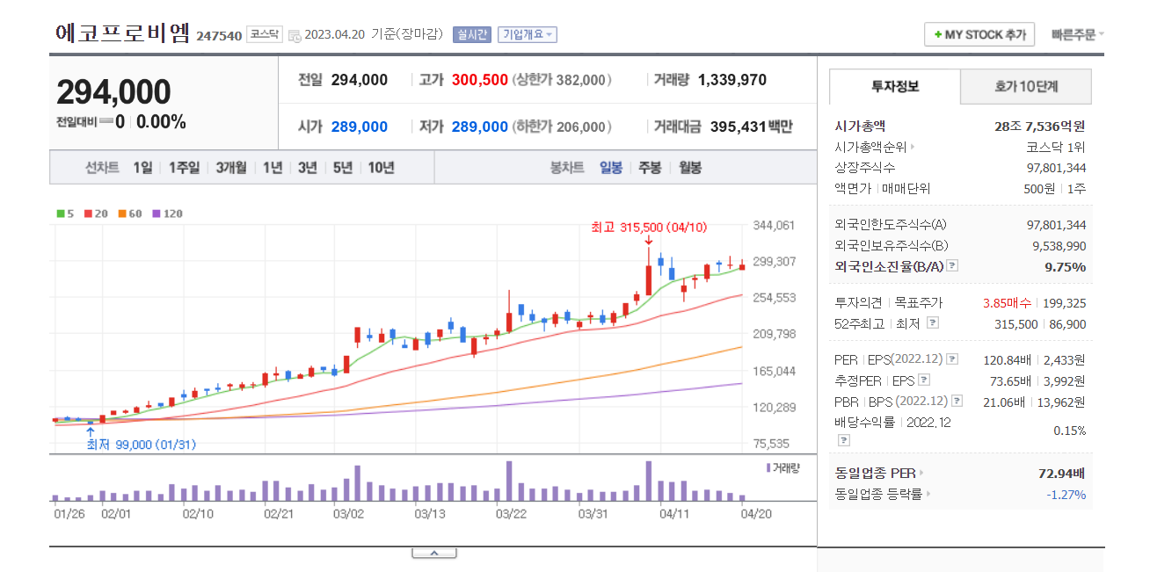This screenshot has height=572, width=1150.
Task: Click the -1.27% sector change value
Action: point(1066,495)
